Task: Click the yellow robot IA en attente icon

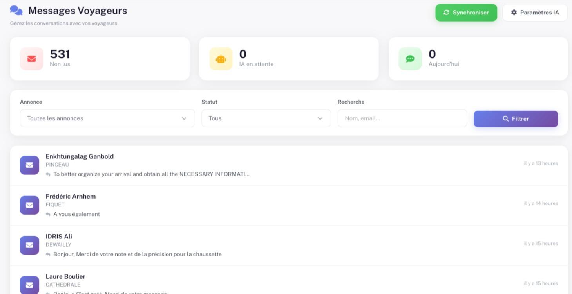Action: 221,59
